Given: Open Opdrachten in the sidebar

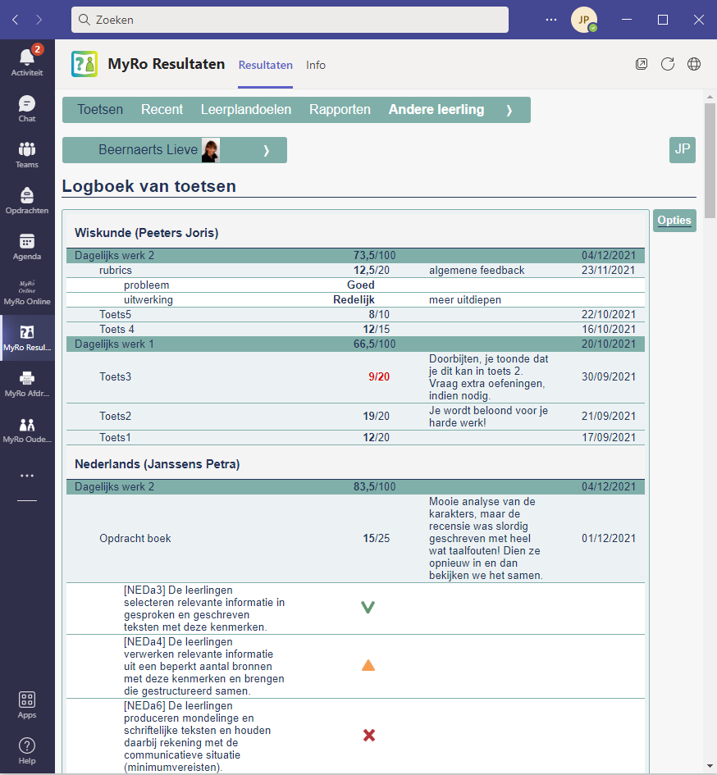Looking at the screenshot, I should 27,201.
